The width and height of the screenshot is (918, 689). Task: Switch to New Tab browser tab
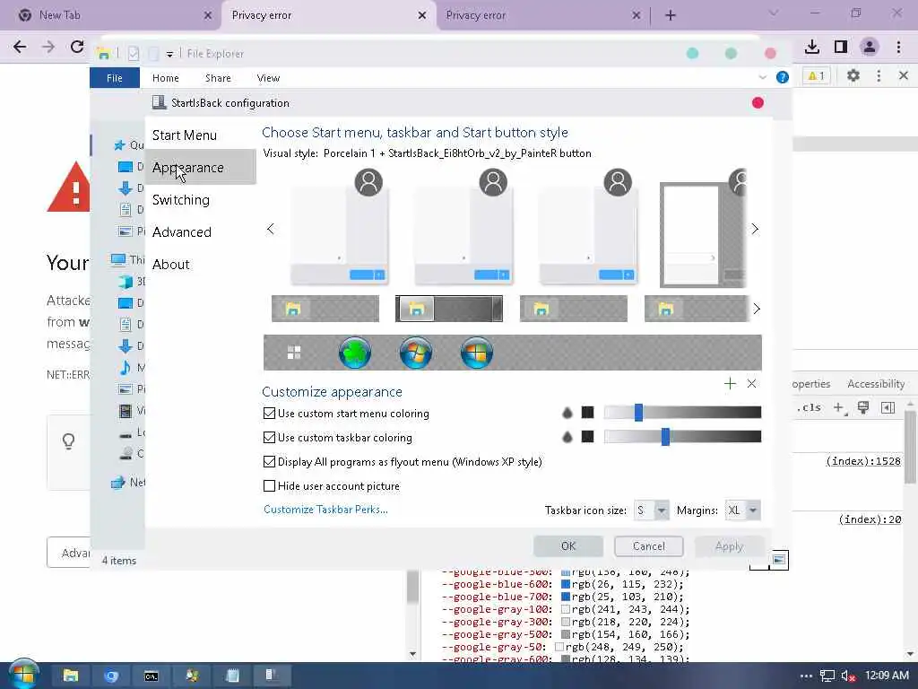(111, 15)
